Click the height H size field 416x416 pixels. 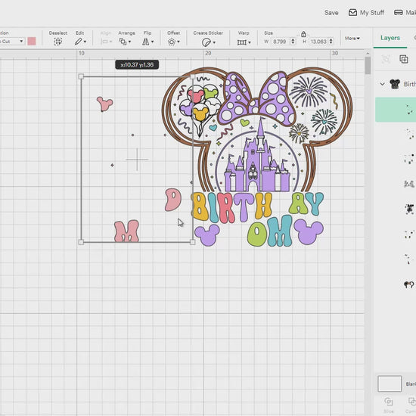point(318,42)
